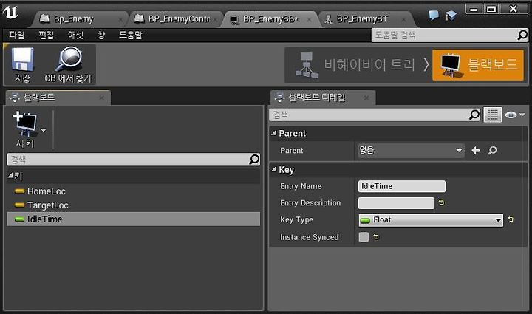Image resolution: width=532 pixels, height=314 pixels.
Task: Close the 블랙보드 panel tab
Action: click(x=102, y=98)
